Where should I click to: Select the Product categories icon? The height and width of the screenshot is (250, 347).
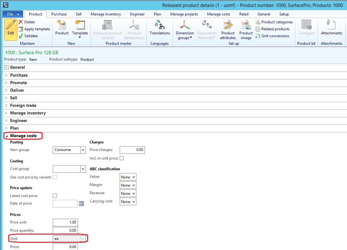coord(274,22)
